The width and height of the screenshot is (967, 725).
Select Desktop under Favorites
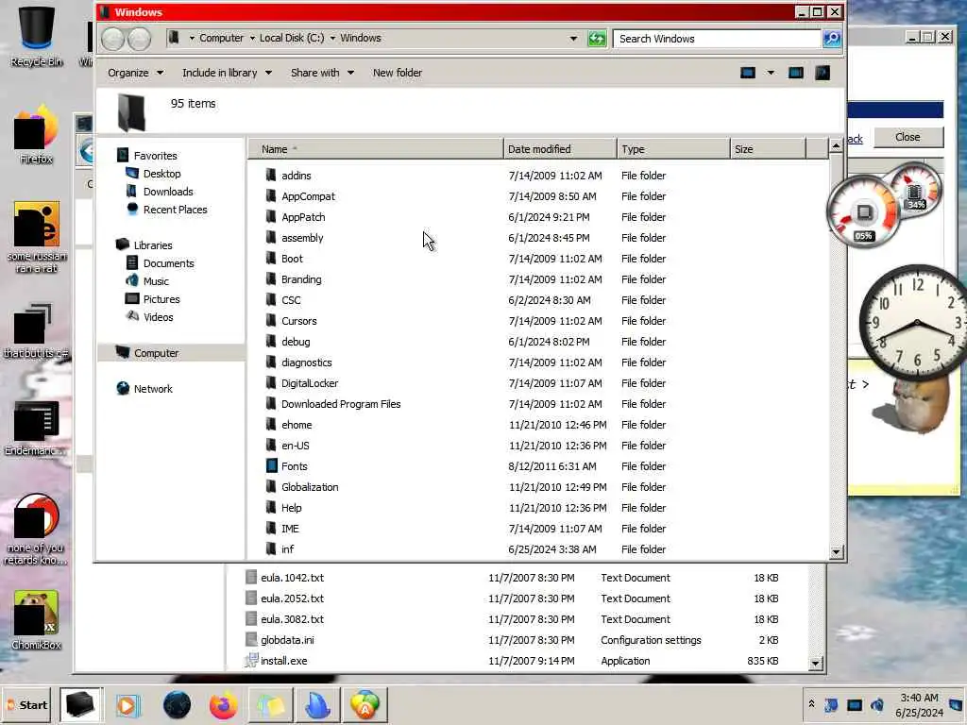161,174
